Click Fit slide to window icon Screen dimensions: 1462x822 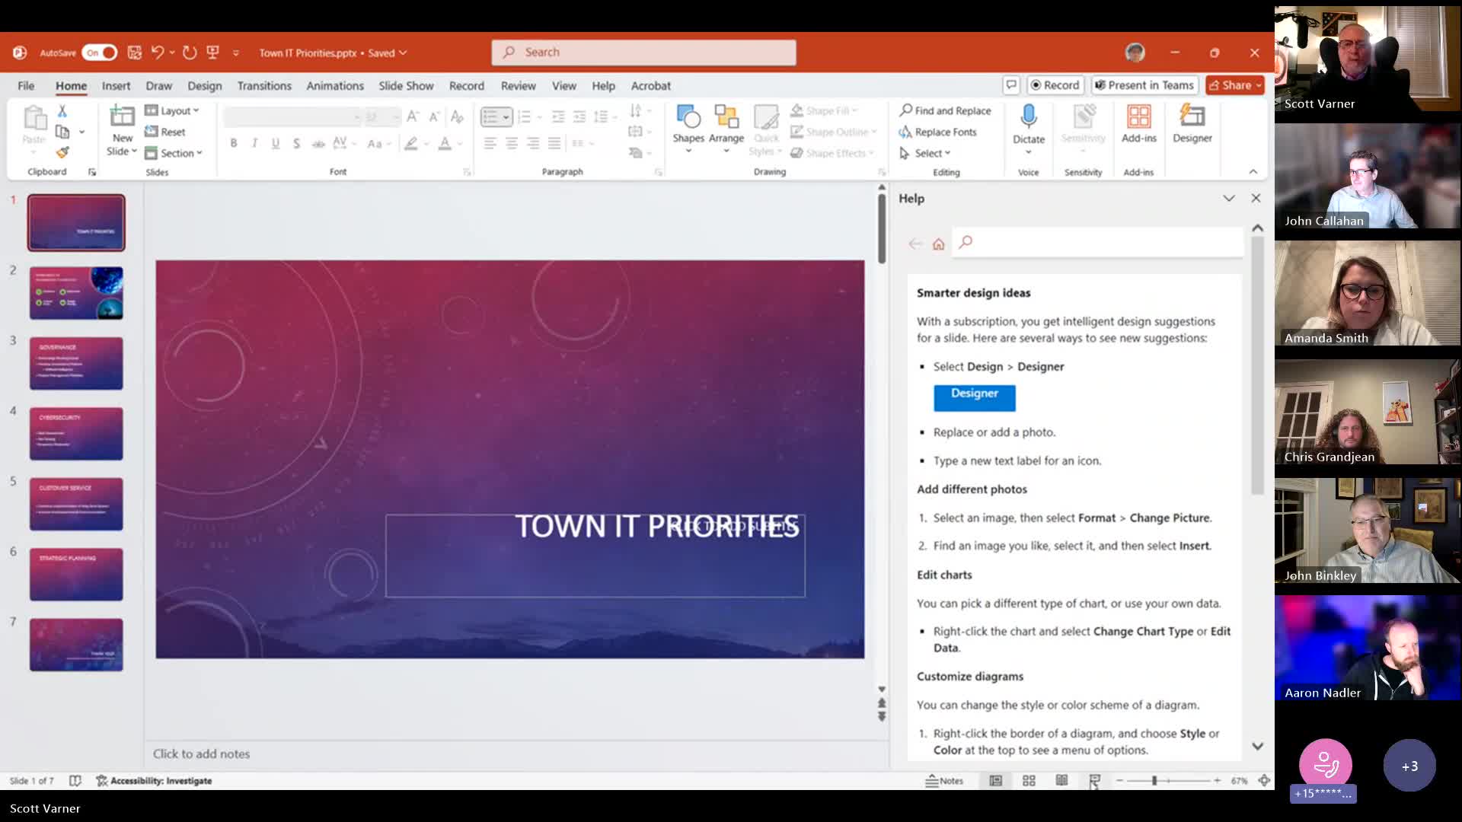tap(1264, 780)
